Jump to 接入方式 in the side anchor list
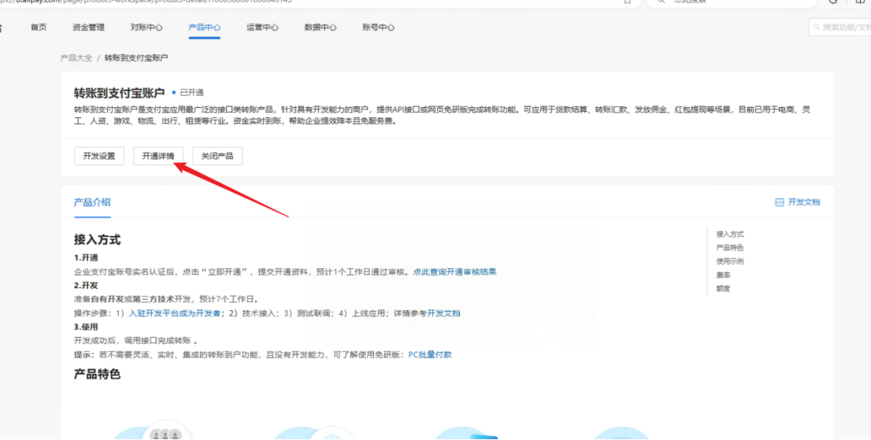Image resolution: width=871 pixels, height=440 pixels. [x=730, y=234]
